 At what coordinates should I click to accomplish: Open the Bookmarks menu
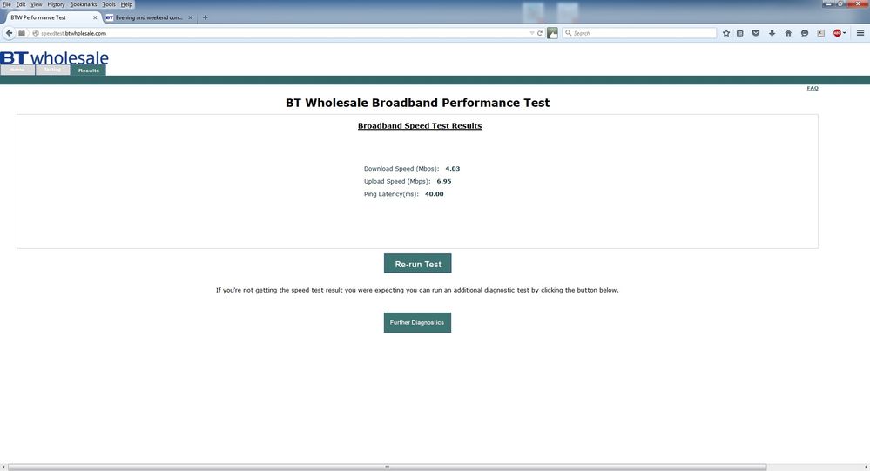(x=84, y=4)
